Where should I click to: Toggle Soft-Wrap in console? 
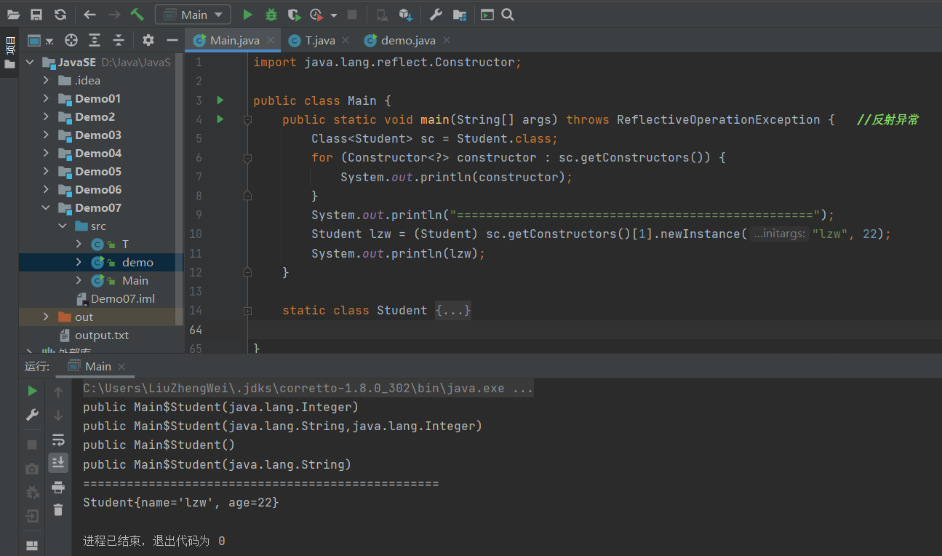pos(58,440)
